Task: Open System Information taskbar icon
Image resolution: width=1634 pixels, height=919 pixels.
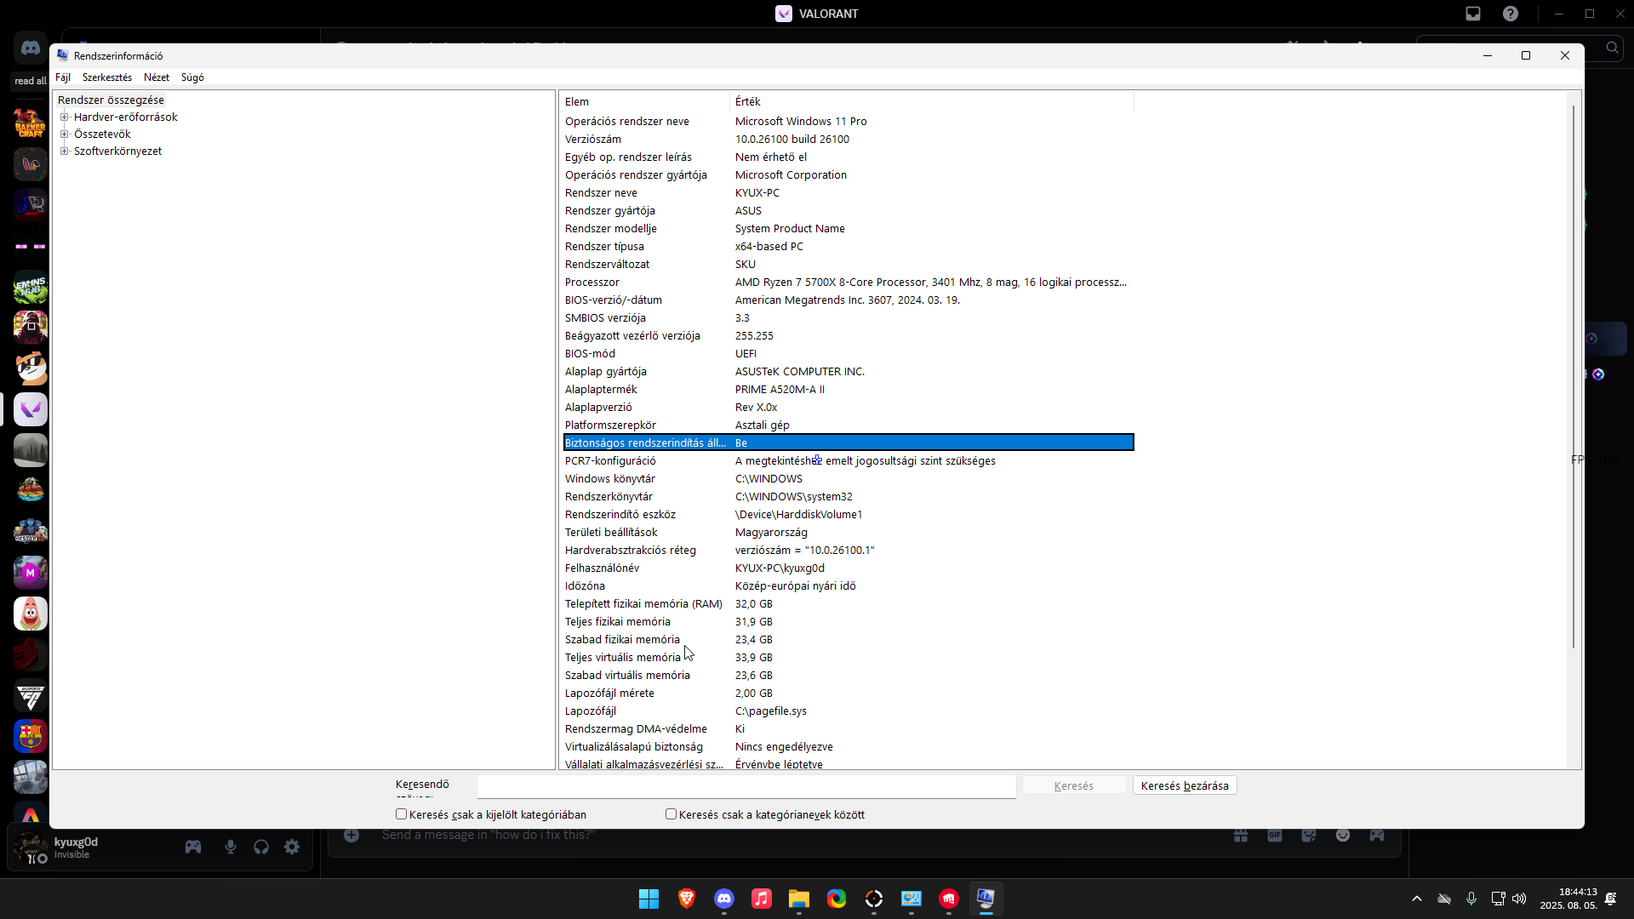Action: [x=986, y=899]
